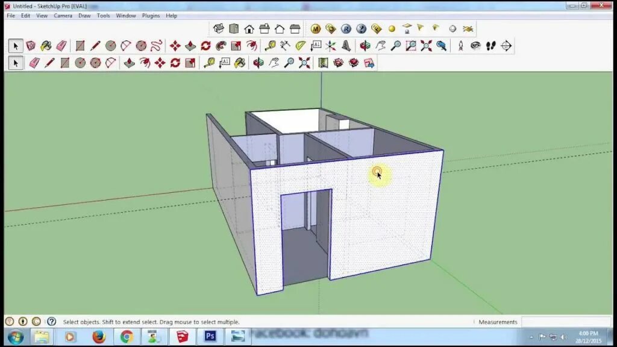617x347 pixels.
Task: Open the Edit menu
Action: 25,16
